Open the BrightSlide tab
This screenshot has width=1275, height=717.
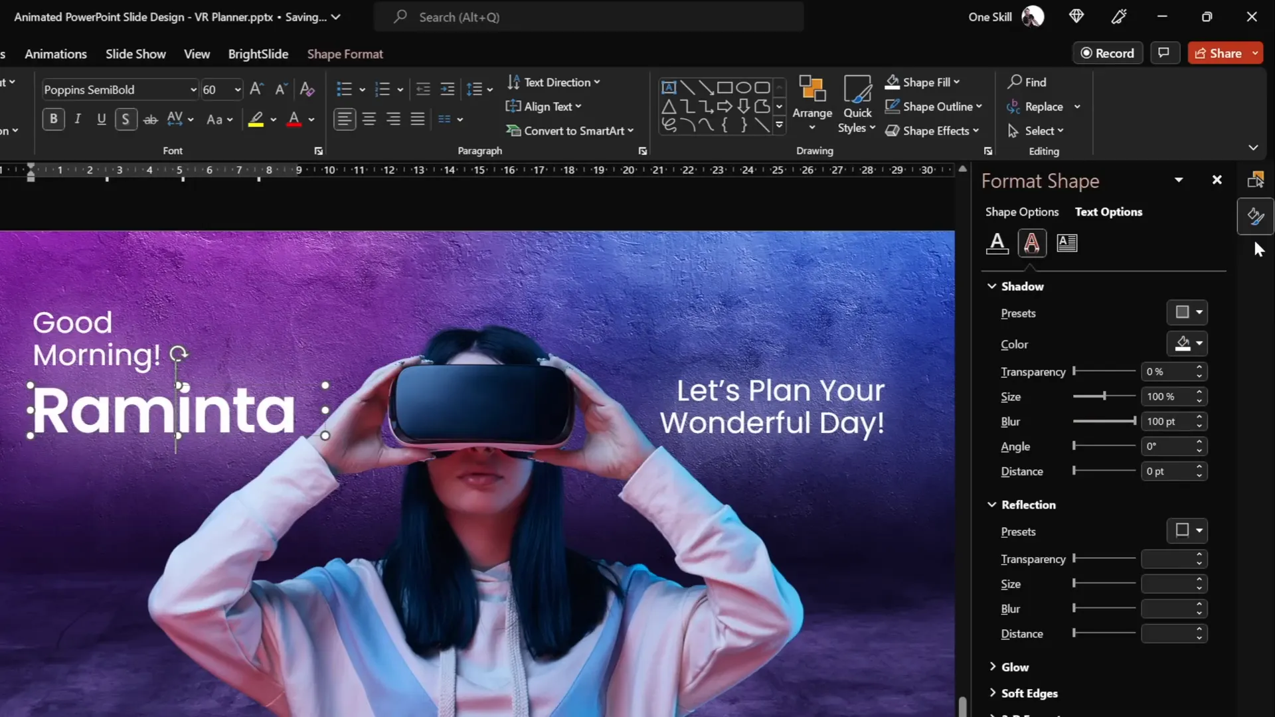pyautogui.click(x=258, y=54)
